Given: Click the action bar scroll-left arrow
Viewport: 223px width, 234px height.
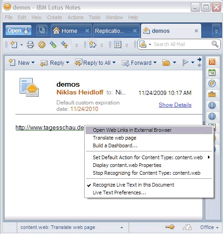Looking at the screenshot, I should click(x=199, y=65).
